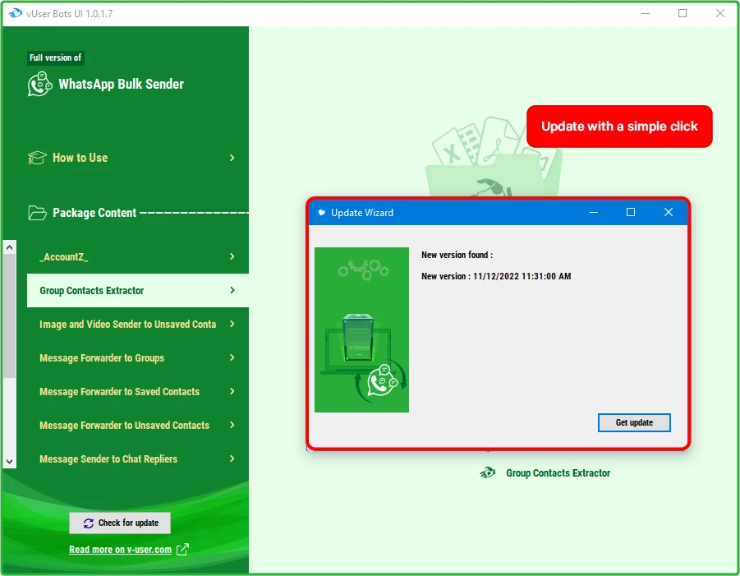740x576 pixels.
Task: Click the Update Wizard illustration image
Action: [361, 329]
